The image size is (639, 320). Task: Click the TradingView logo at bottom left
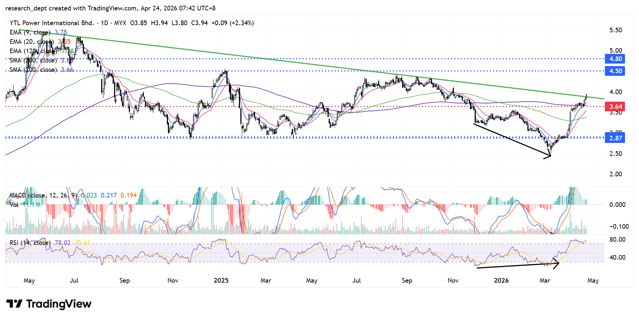click(49, 304)
